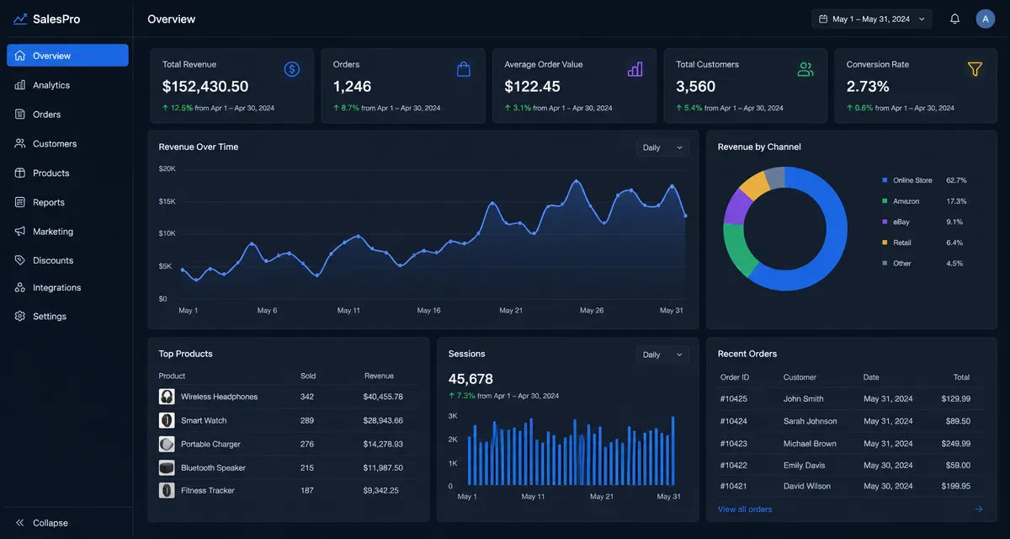Click the Integrations icon in sidebar
The width and height of the screenshot is (1010, 539).
point(20,288)
